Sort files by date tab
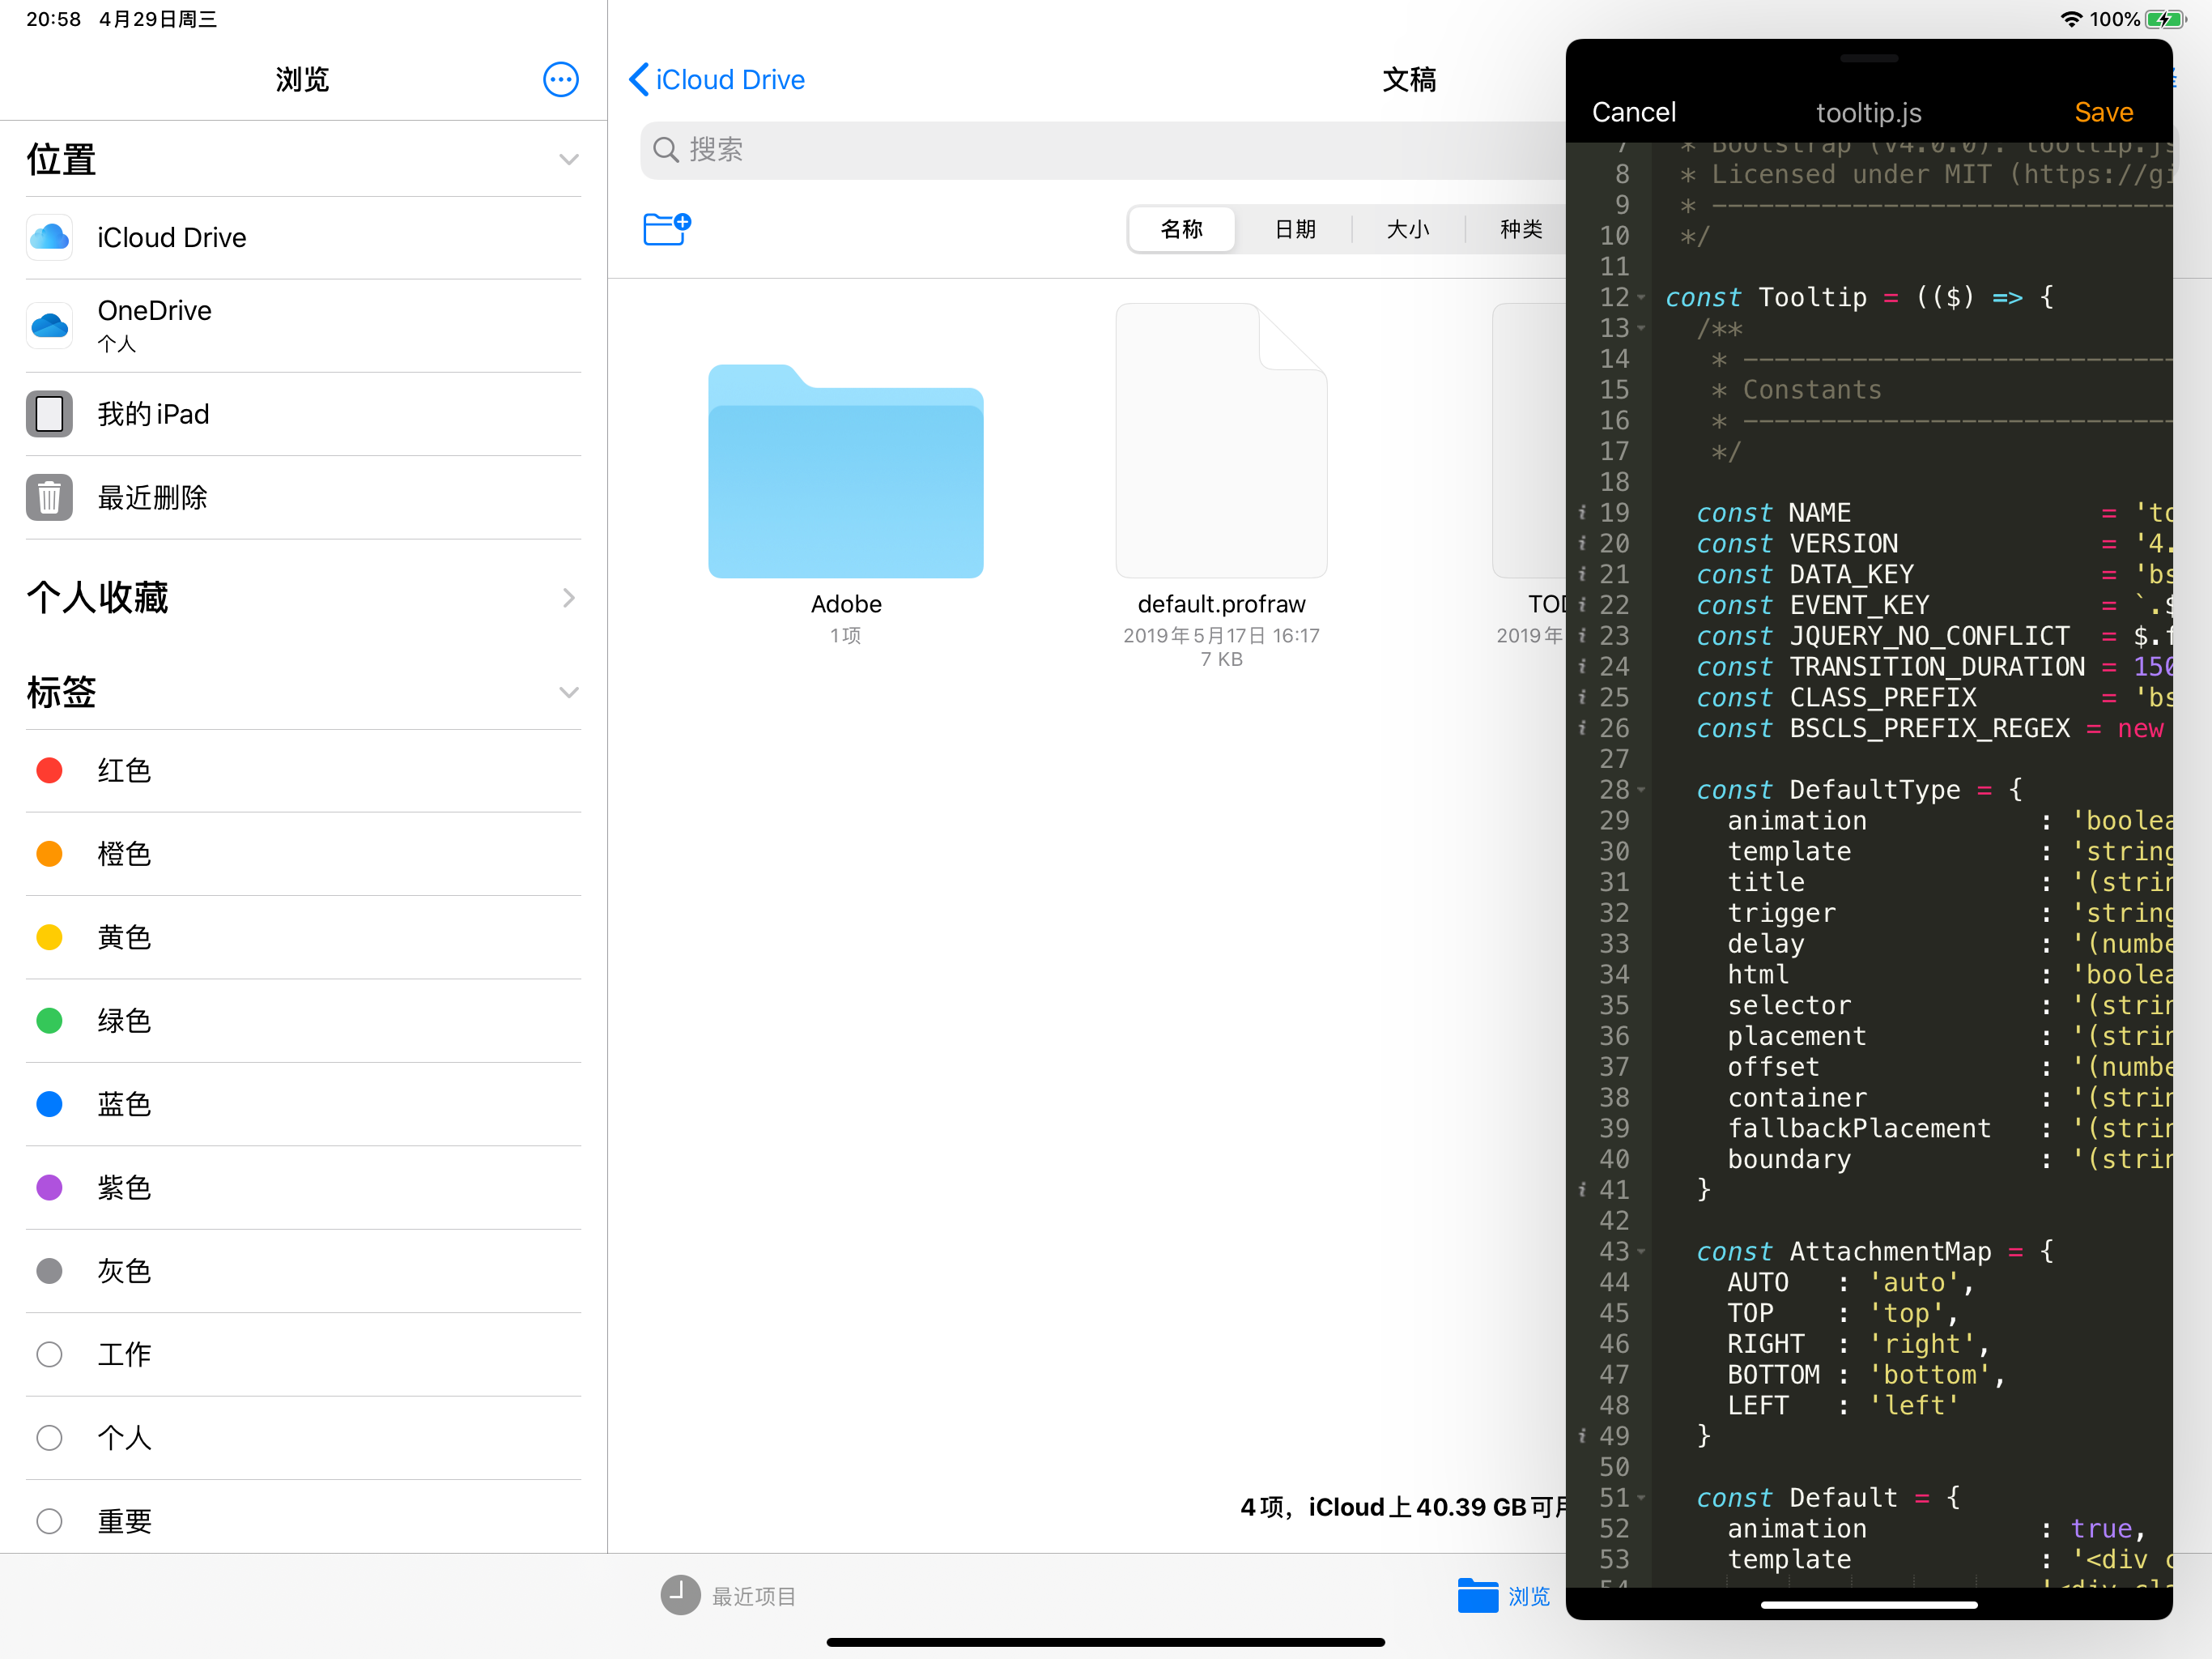 point(1295,229)
